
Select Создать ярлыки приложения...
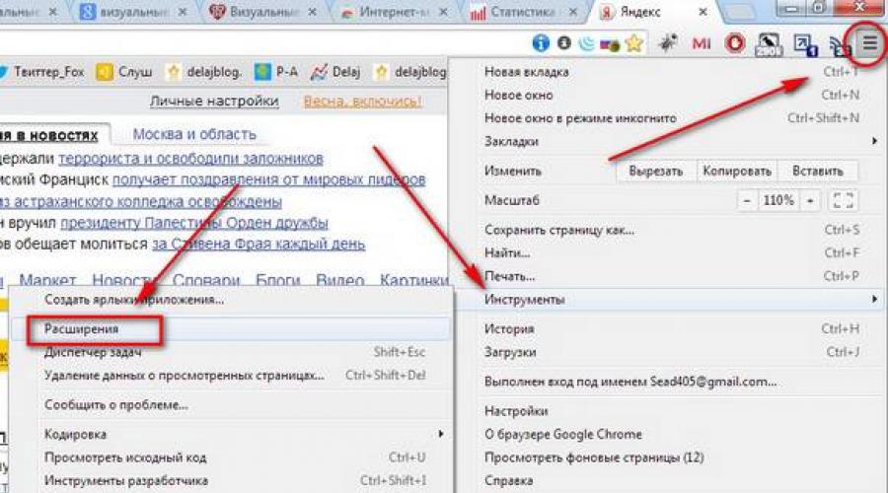231,300
